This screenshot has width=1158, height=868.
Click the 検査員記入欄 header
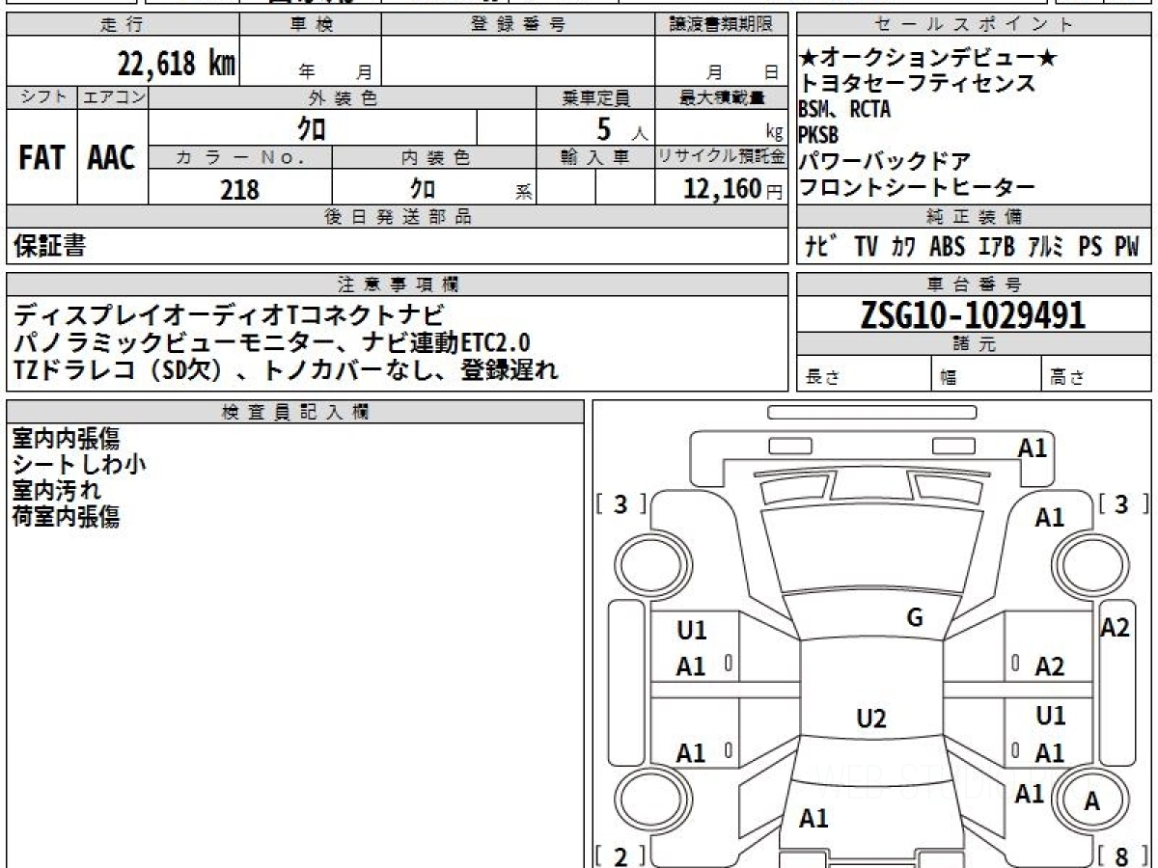tap(295, 412)
